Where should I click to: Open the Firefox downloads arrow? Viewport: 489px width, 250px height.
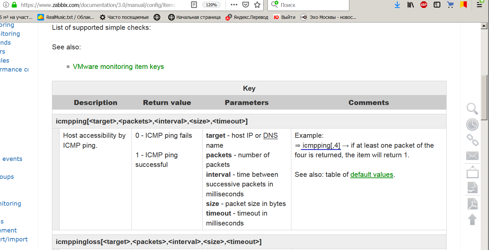click(397, 5)
